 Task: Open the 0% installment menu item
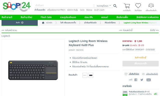(x=88, y=17)
